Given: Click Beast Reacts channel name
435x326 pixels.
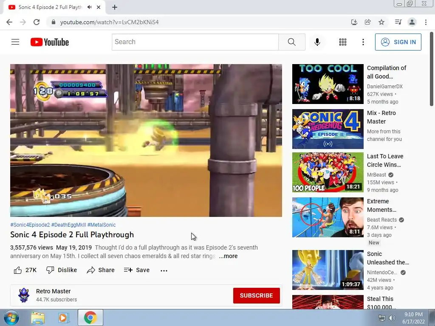Looking at the screenshot, I should pyautogui.click(x=382, y=220).
